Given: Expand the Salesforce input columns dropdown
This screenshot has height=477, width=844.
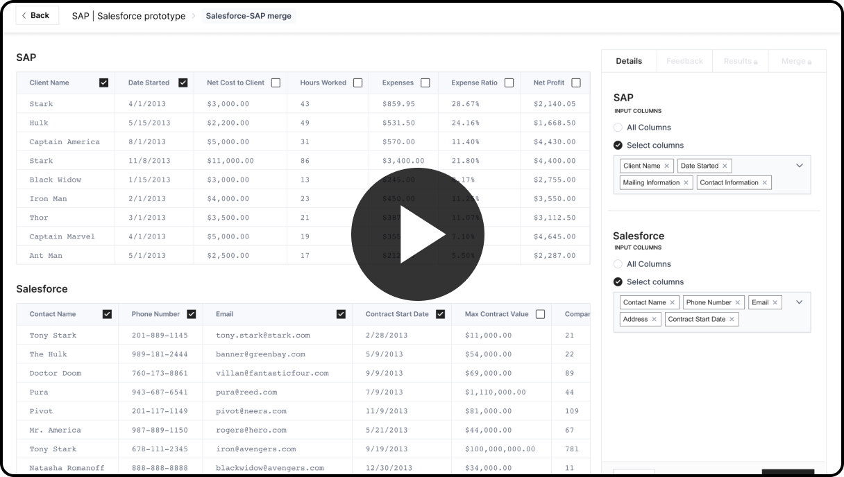Looking at the screenshot, I should coord(799,303).
